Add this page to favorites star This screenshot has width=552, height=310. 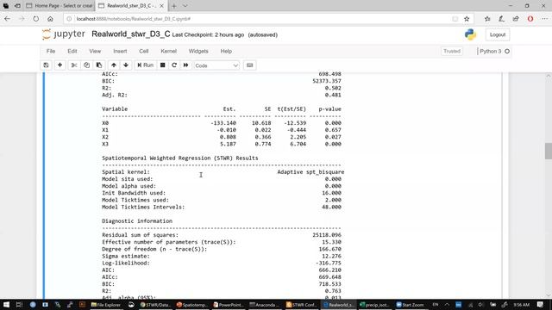tap(467, 19)
